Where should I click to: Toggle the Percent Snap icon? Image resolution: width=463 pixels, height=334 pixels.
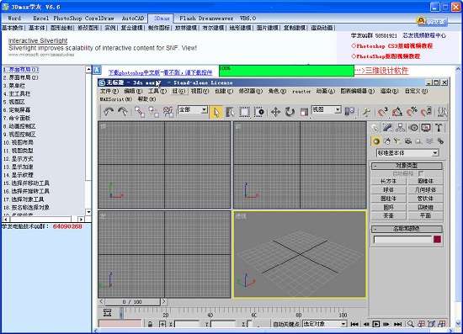pos(412,112)
